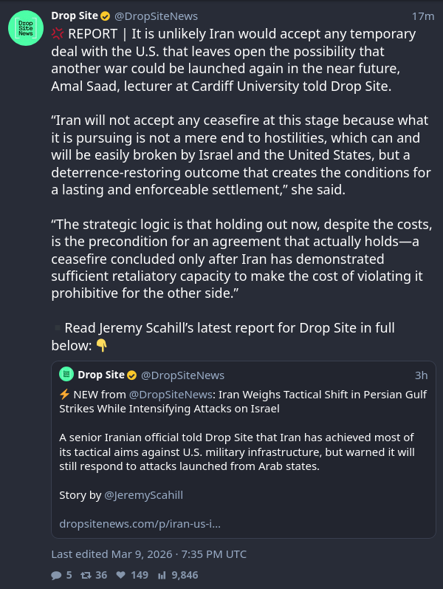Open the dropsitenews.com article link

(x=140, y=524)
